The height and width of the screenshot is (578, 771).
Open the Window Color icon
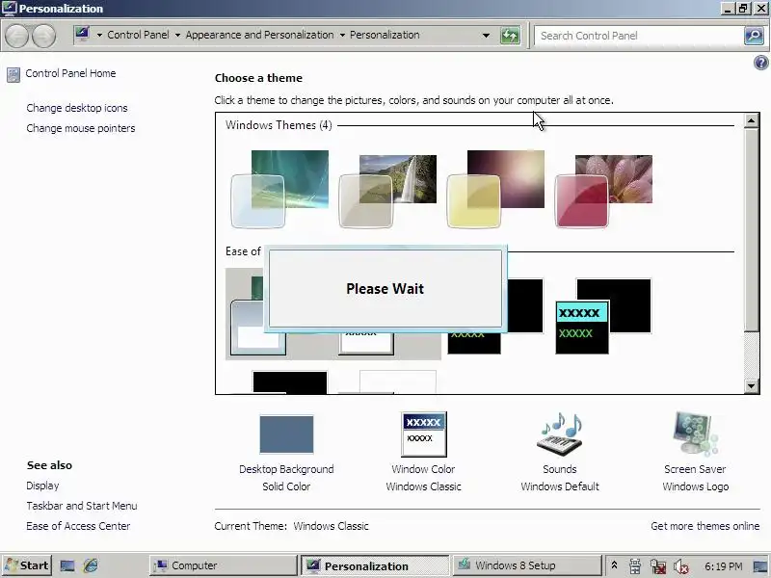[x=424, y=434]
